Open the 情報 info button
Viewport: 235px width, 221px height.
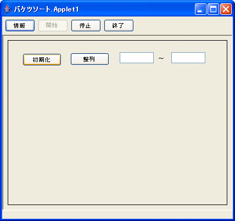pos(20,26)
